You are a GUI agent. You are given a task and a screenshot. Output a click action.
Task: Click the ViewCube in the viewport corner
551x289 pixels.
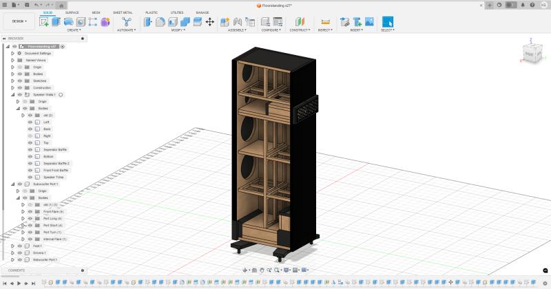click(x=531, y=52)
